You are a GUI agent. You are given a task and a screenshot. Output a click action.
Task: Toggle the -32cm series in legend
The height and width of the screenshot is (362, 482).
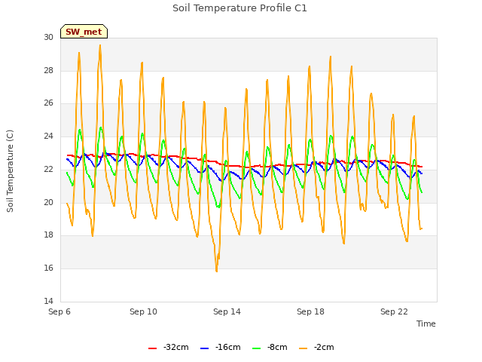click(169, 347)
